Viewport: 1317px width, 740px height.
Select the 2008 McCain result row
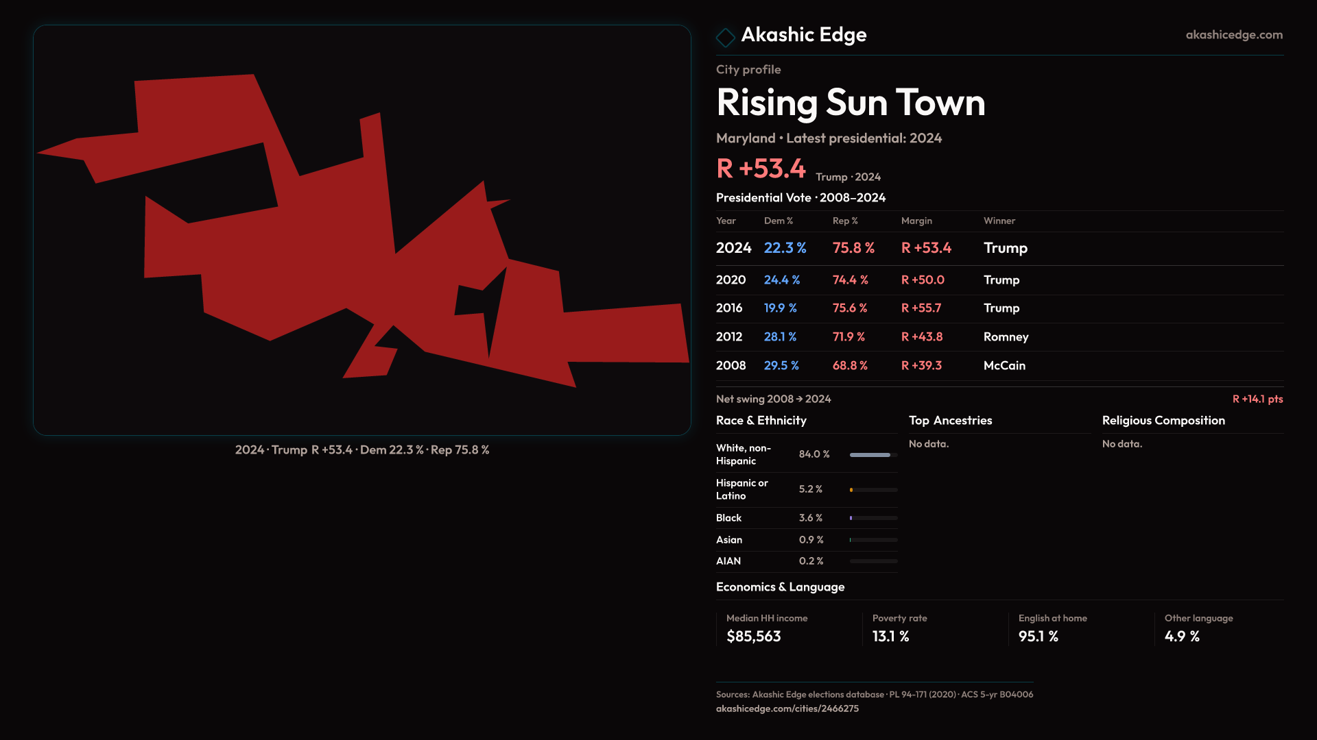coord(999,366)
